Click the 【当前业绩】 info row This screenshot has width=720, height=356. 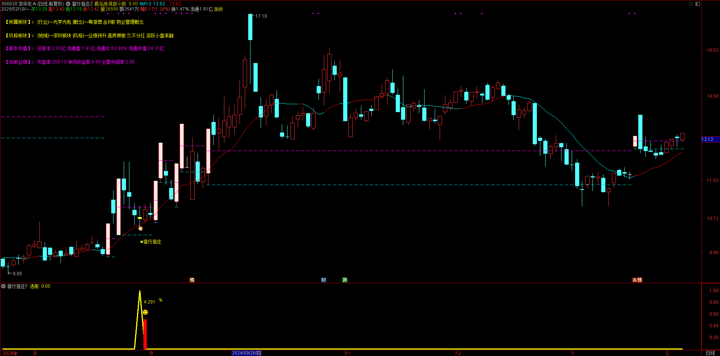[70, 62]
